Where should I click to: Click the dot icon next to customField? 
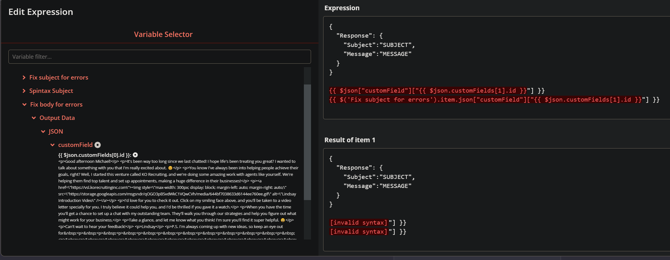[x=98, y=145]
